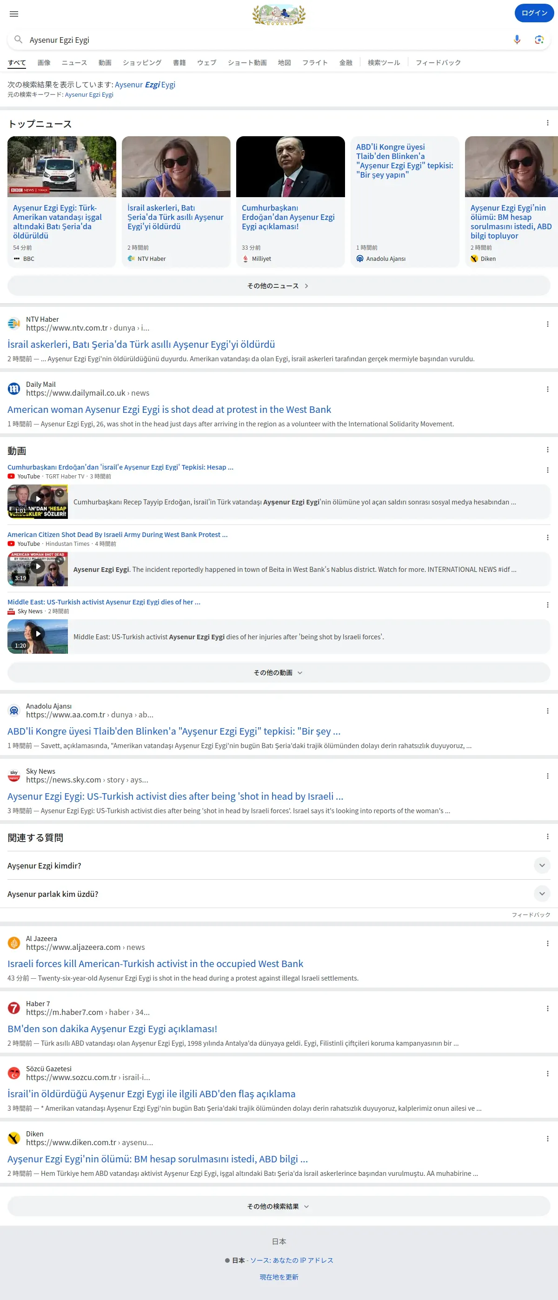Screen dimensions: 558x1300
Task: Expand その他の動画 more videos
Action: click(x=279, y=672)
